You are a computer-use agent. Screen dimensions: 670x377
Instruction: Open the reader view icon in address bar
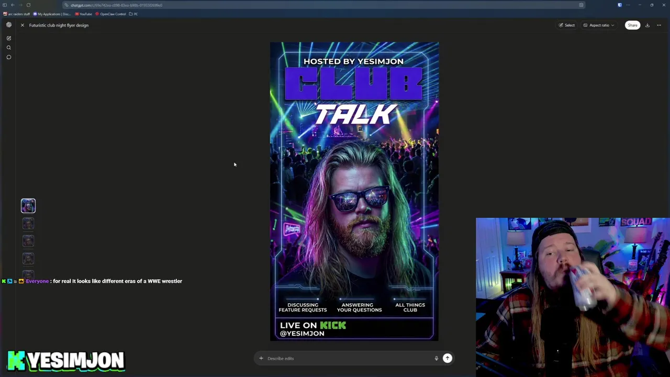581,5
